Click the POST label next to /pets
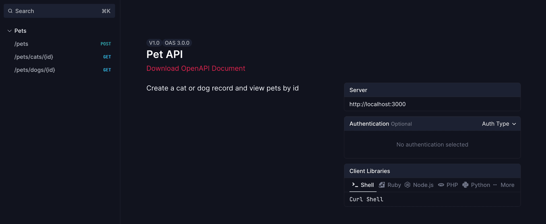Screen dimensions: 546x224 [x=106, y=44]
